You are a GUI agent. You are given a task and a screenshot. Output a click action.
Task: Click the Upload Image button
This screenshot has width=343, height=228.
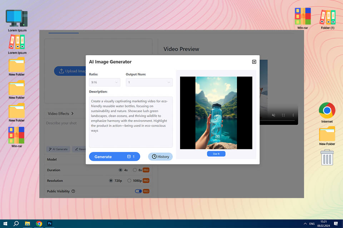pyautogui.click(x=70, y=71)
